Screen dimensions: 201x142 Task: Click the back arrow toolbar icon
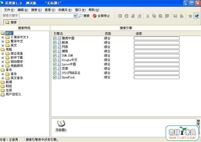pyautogui.click(x=120, y=16)
